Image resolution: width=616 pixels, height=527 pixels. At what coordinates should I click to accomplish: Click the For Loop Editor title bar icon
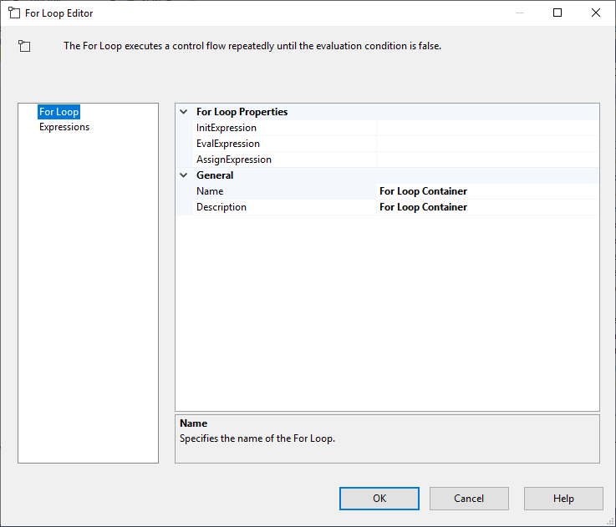tap(14, 13)
